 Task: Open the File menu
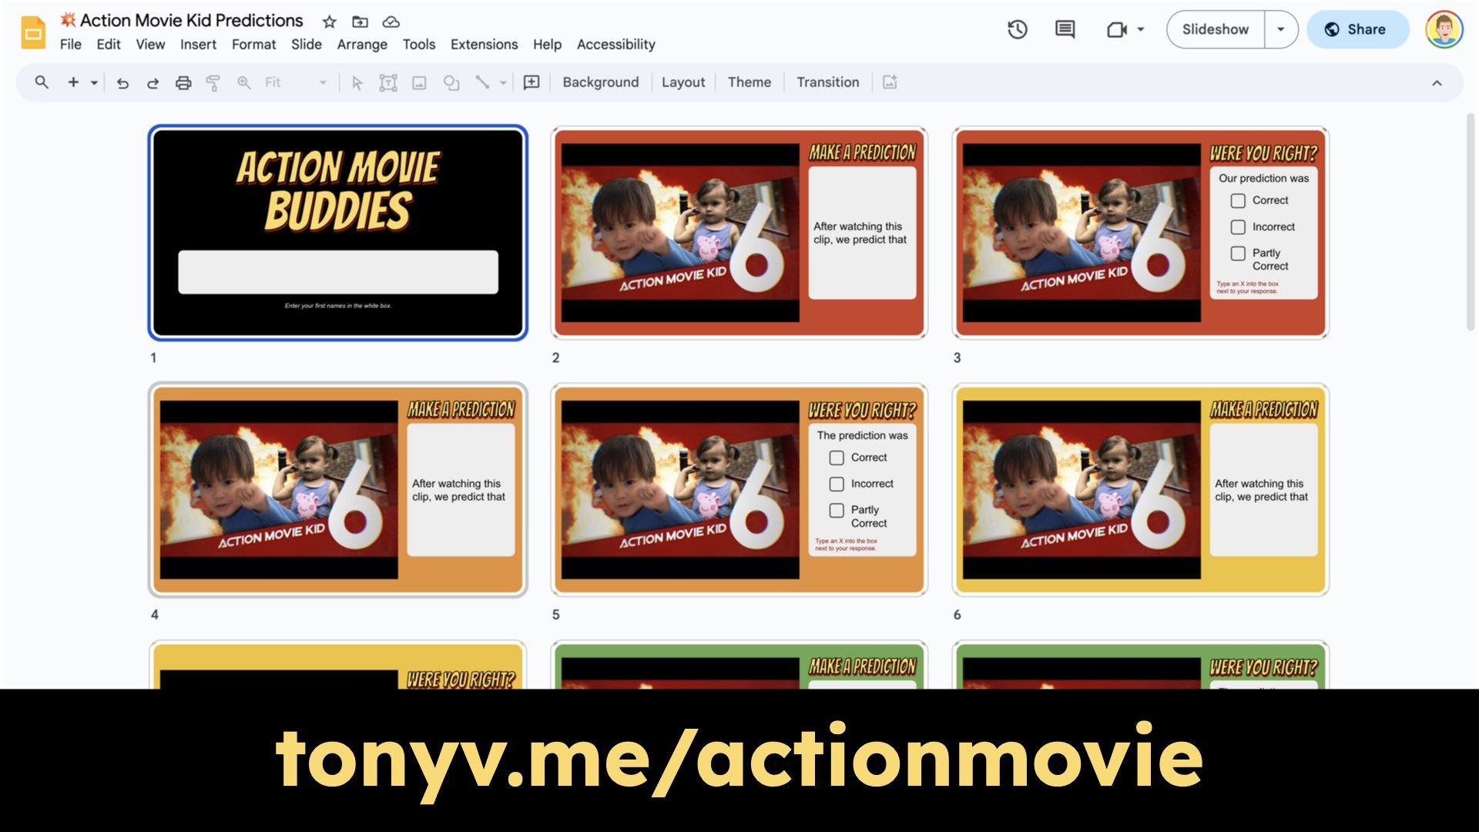(x=71, y=45)
